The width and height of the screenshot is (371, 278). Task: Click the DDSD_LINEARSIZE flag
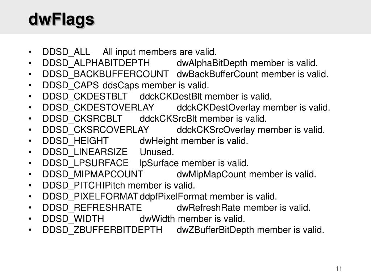(85, 152)
